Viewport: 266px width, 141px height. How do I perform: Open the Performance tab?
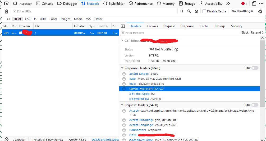point(141,3)
